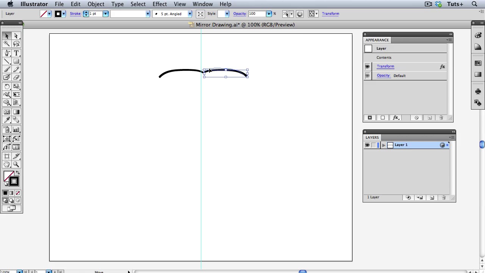Open the Effect menu
Screen dimensions: 485x273
(160, 4)
